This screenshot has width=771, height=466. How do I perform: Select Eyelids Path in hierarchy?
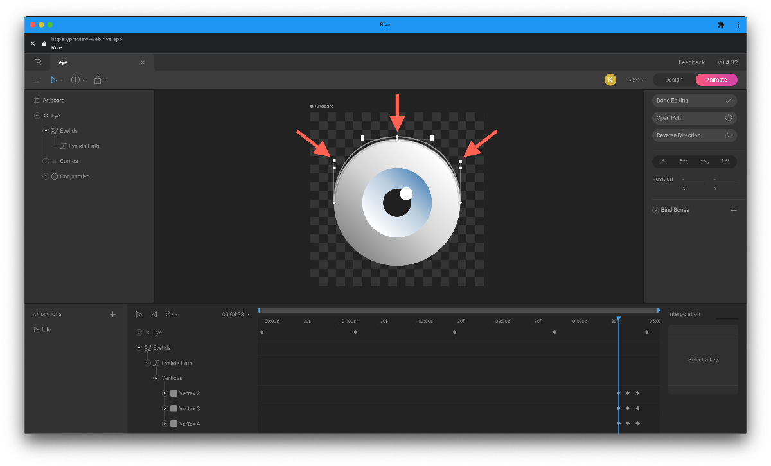tap(84, 146)
